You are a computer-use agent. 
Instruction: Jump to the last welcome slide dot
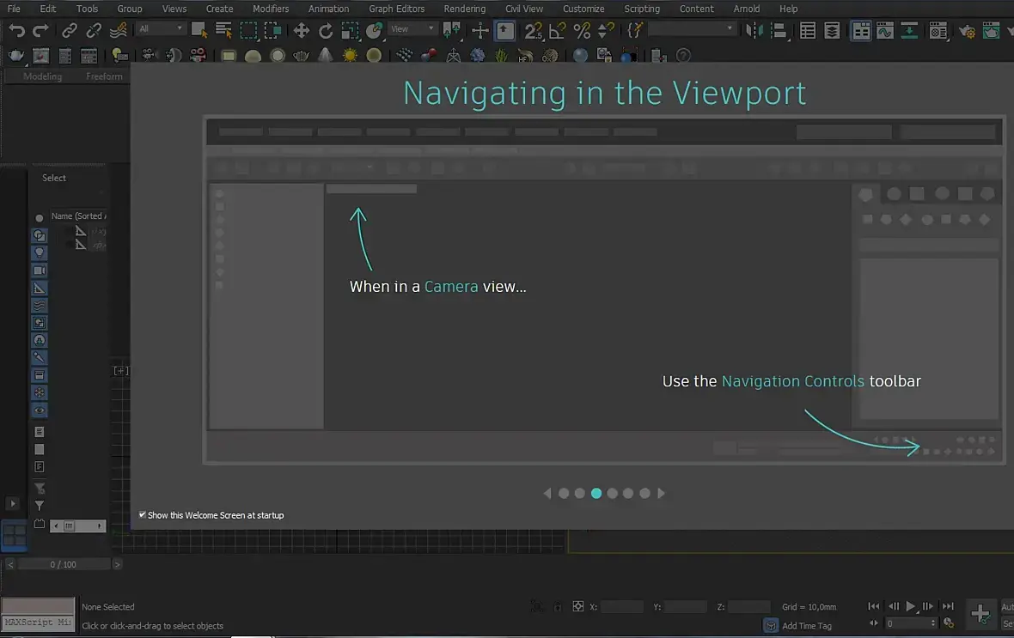coord(644,493)
